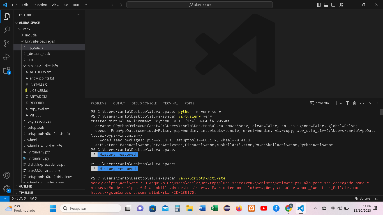
Task: Open terminal panel more actions ellipsis
Action: (362, 103)
